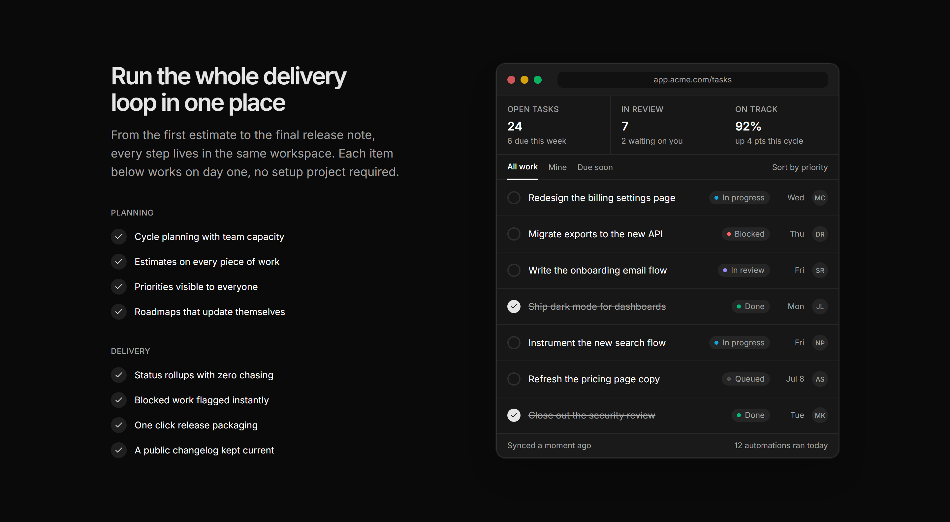Click the check icon beside Roadmaps that update themselves
Image resolution: width=950 pixels, height=522 pixels.
[119, 312]
